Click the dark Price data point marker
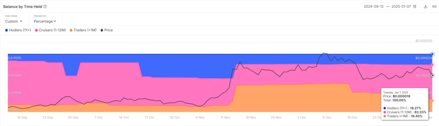This screenshot has height=126, width=439. coord(432,75)
